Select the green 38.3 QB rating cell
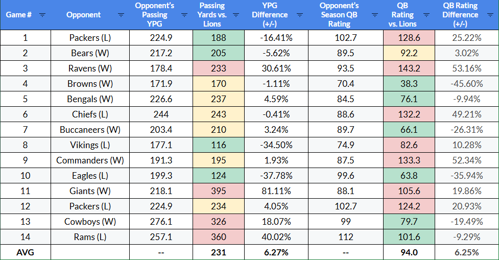The height and width of the screenshot is (260, 499). coord(409,84)
